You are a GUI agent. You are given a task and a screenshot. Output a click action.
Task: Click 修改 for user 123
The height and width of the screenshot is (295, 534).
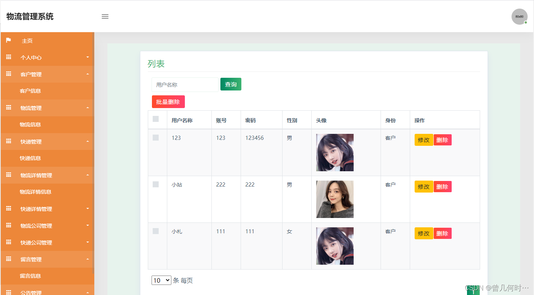click(x=424, y=140)
